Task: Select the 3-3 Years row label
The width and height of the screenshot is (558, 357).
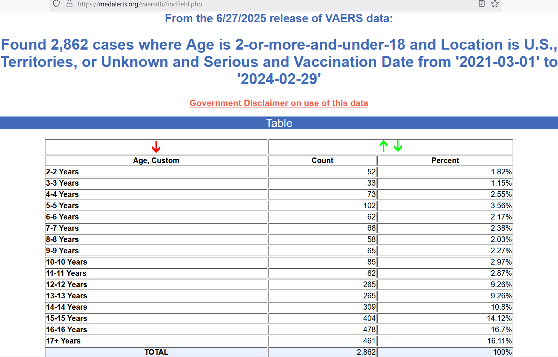Action: [62, 183]
